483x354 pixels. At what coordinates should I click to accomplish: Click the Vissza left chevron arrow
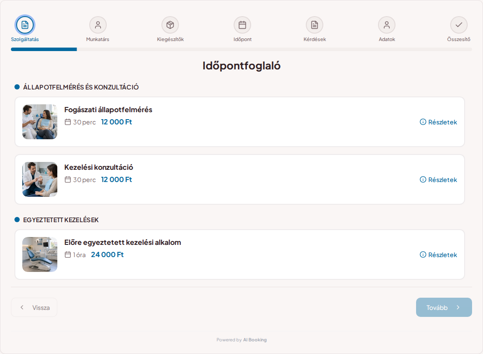click(x=22, y=307)
